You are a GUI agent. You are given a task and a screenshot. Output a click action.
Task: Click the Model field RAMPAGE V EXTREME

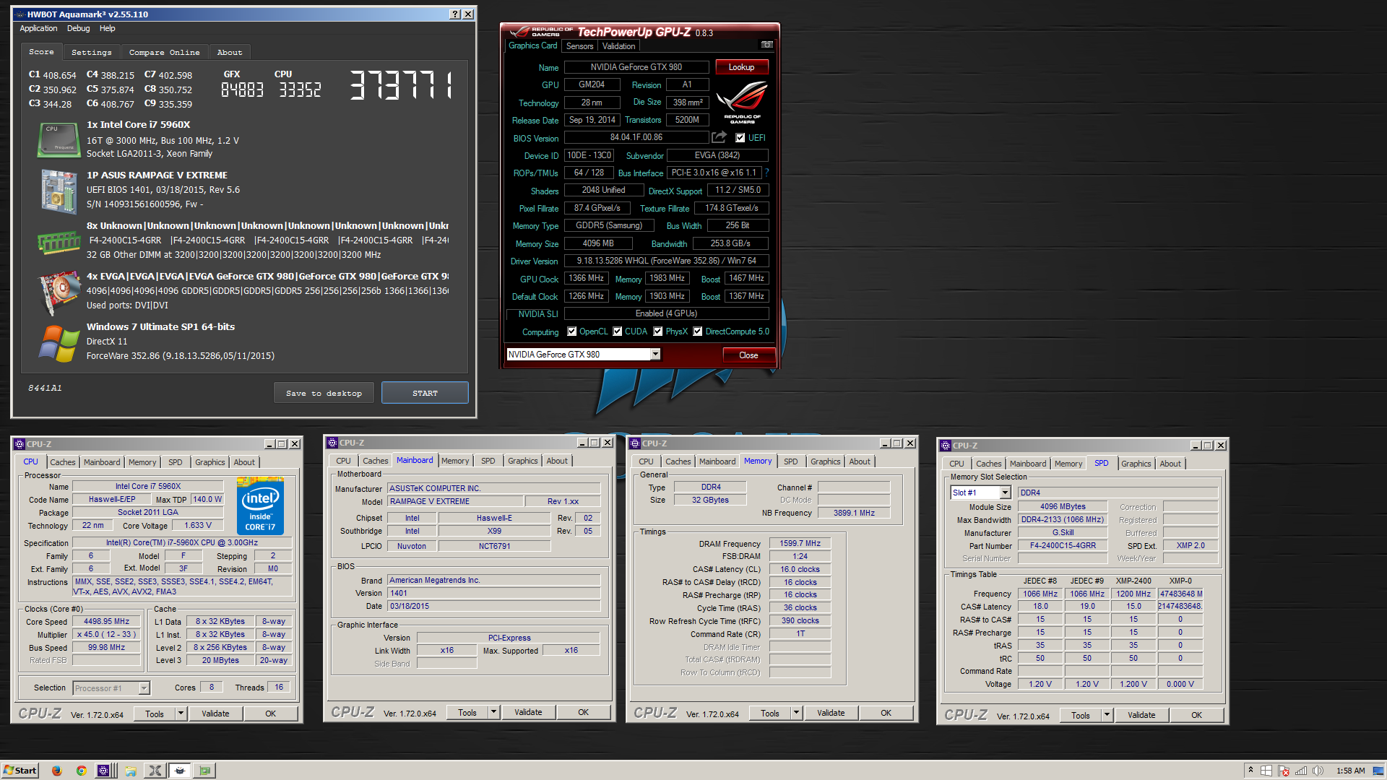click(454, 501)
